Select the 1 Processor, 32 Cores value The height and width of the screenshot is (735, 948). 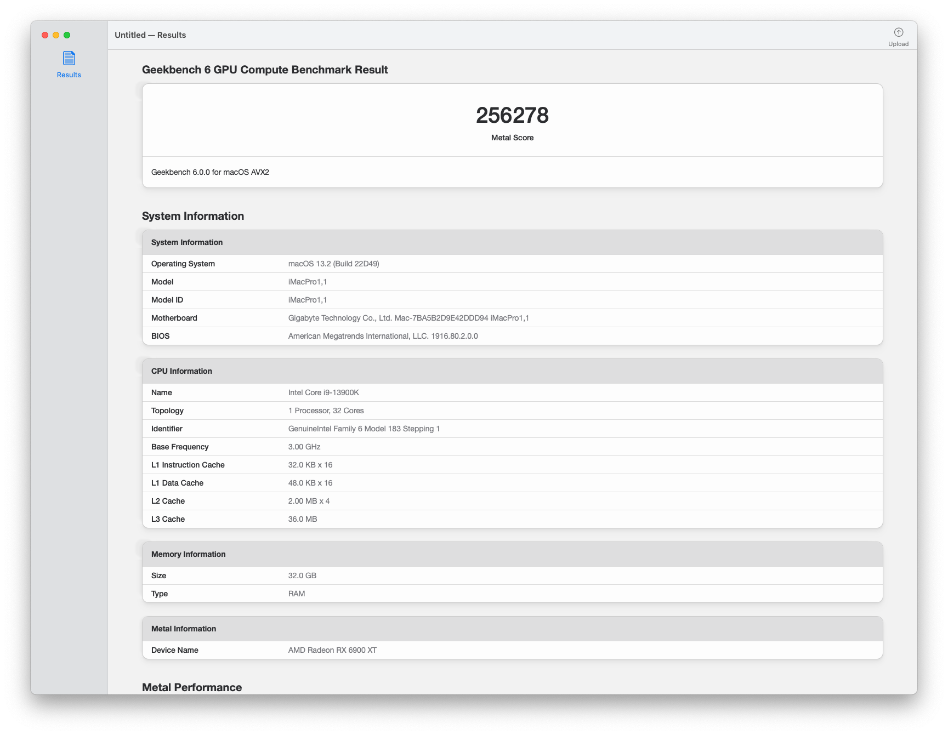[x=326, y=411]
